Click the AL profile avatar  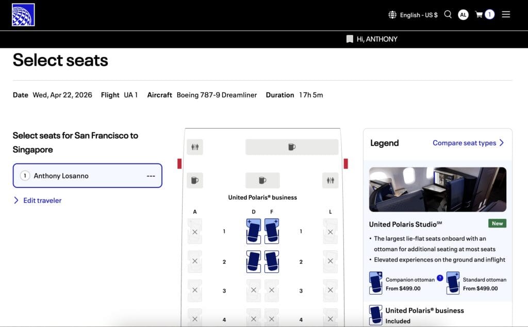pyautogui.click(x=463, y=14)
